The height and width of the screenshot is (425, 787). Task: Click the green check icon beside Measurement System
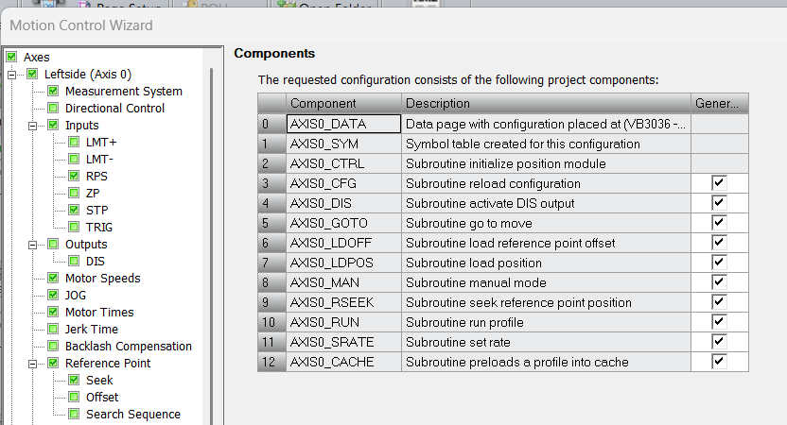53,92
